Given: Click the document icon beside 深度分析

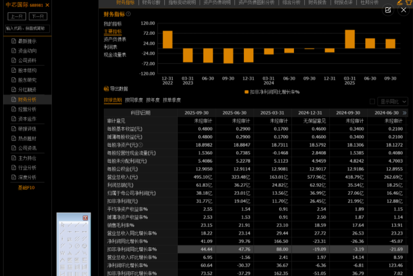Looking at the screenshot, I should click(14, 177).
